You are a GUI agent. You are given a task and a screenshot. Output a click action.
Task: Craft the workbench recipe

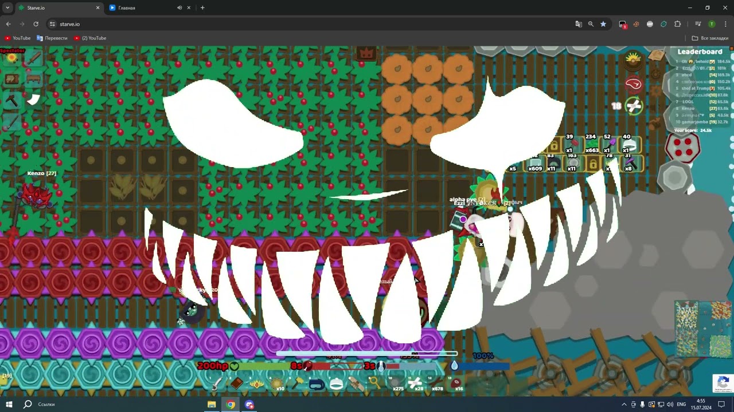[33, 80]
